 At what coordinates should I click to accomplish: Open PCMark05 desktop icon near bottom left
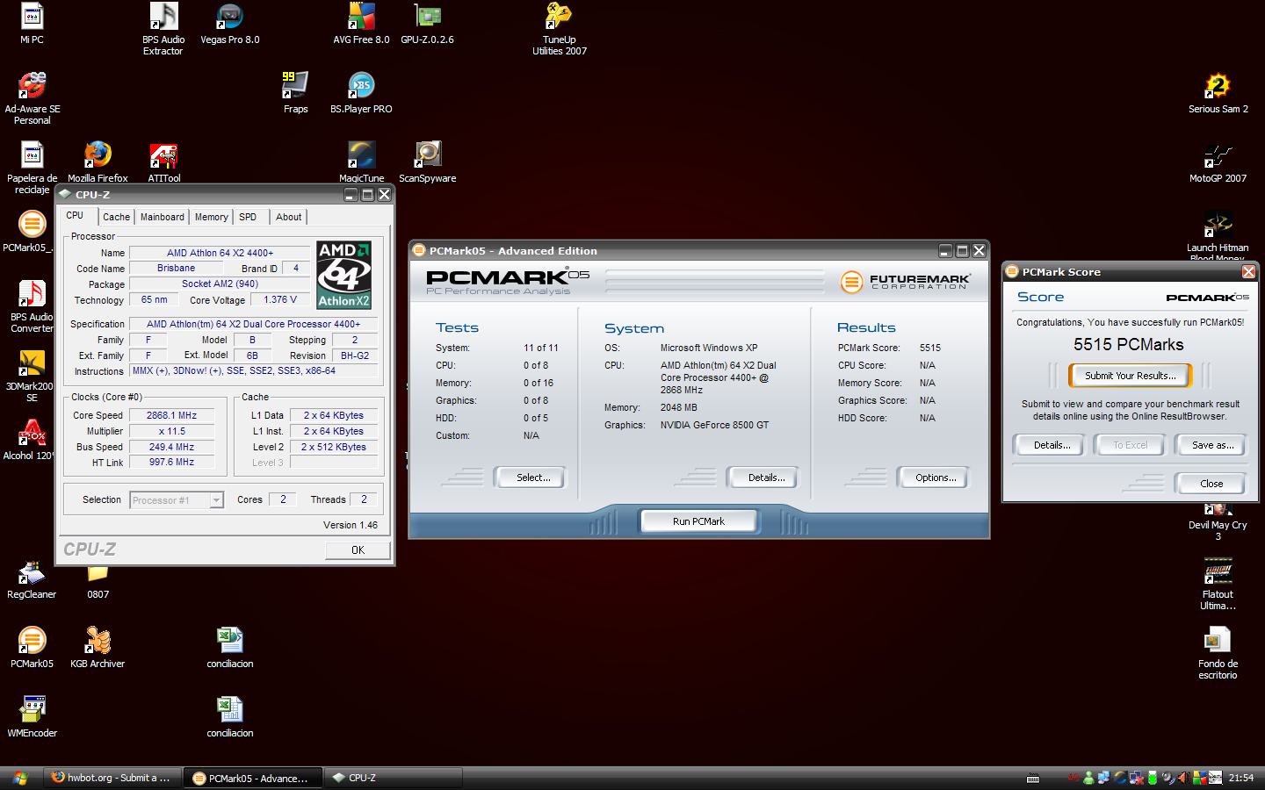(x=32, y=648)
